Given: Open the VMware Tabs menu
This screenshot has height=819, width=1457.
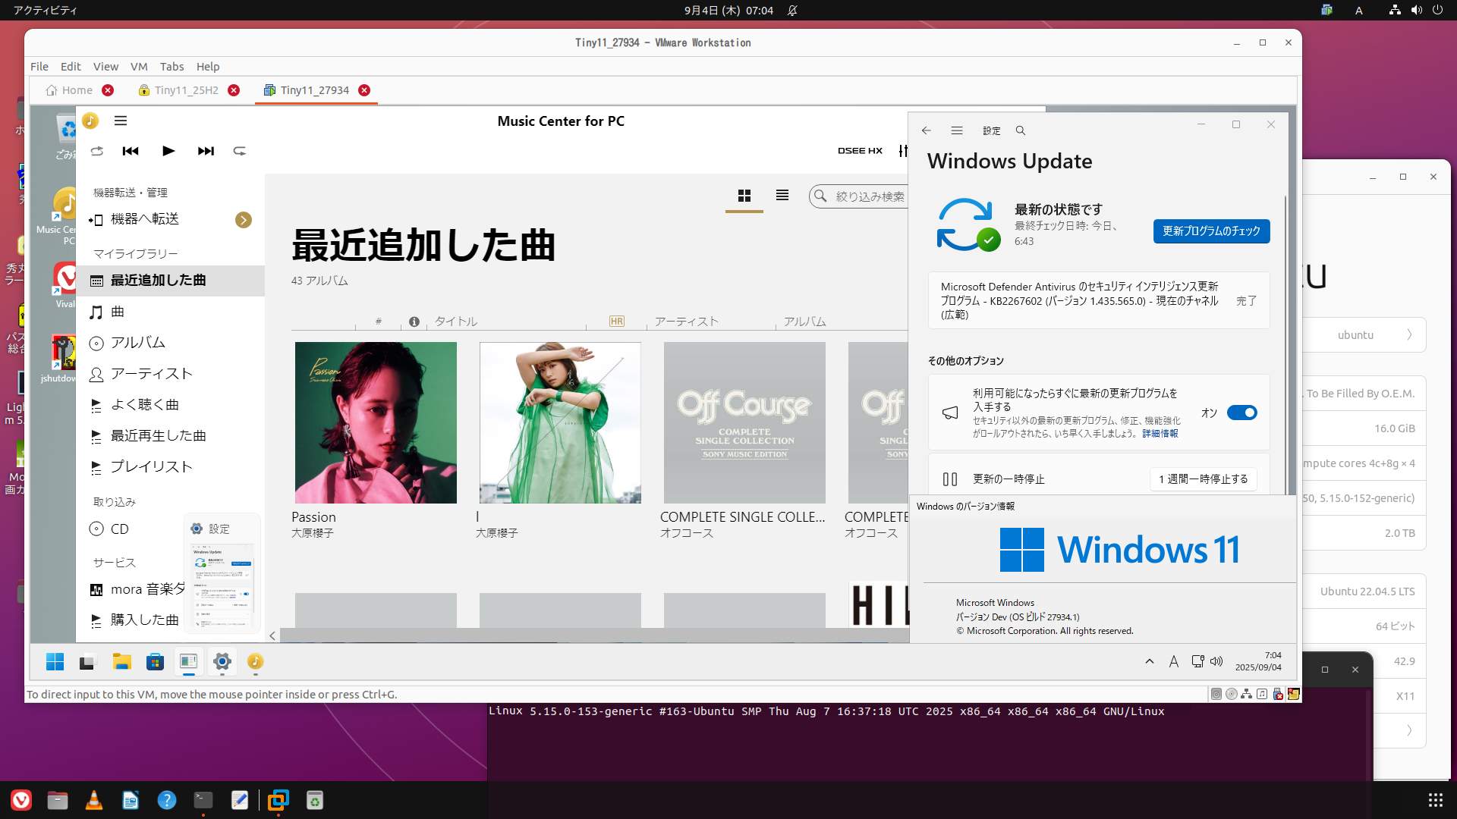Looking at the screenshot, I should point(172,67).
